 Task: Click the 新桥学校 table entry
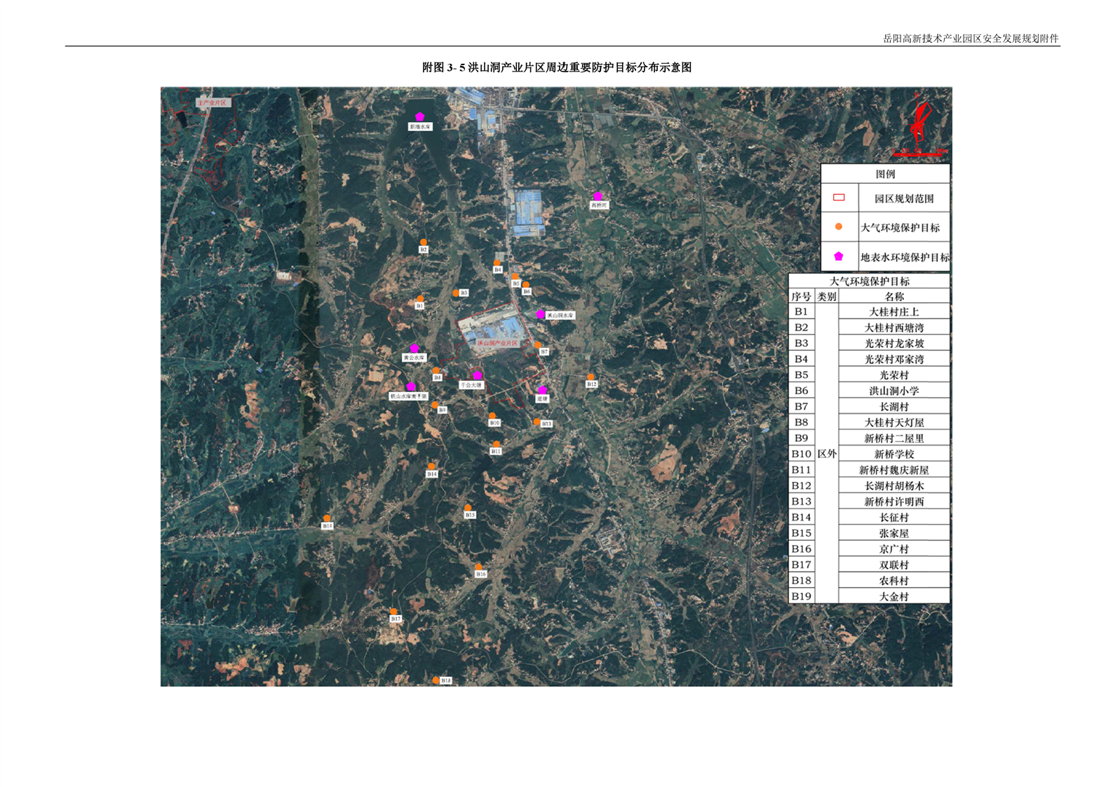(893, 454)
